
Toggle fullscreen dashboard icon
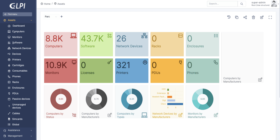click(270, 17)
